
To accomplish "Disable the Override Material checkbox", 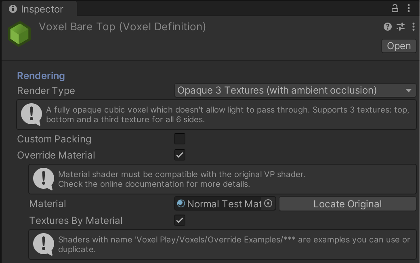I will pos(179,155).
